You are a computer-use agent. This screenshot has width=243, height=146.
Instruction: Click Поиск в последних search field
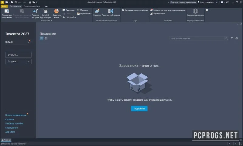coord(197,38)
